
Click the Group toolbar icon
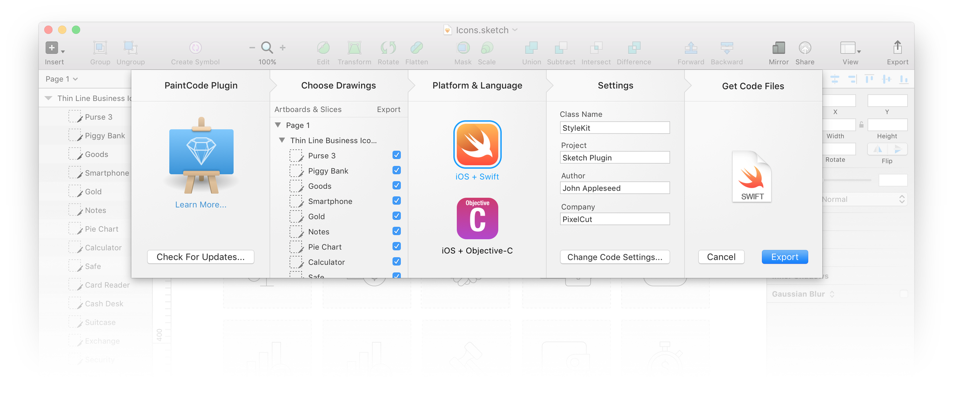pos(100,48)
